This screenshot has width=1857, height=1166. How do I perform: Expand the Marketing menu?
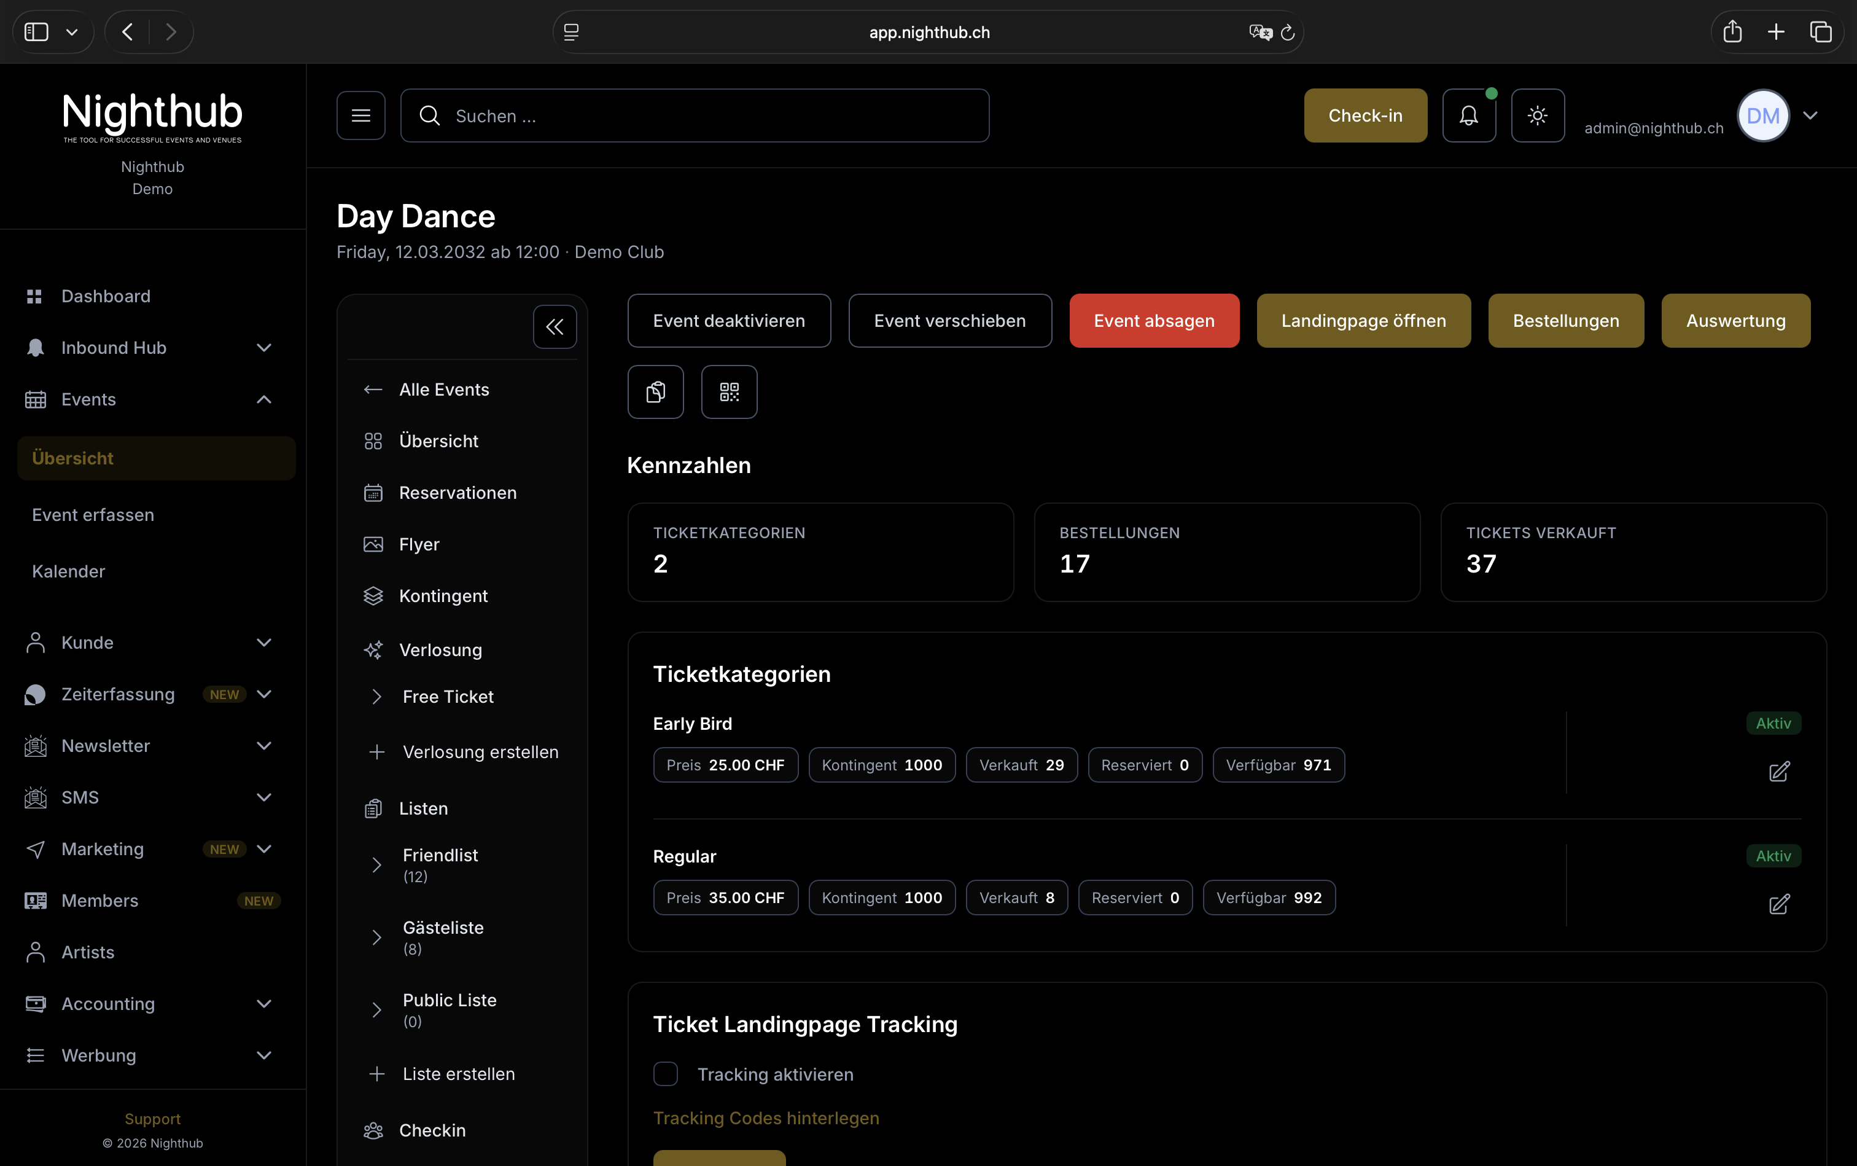pyautogui.click(x=263, y=849)
